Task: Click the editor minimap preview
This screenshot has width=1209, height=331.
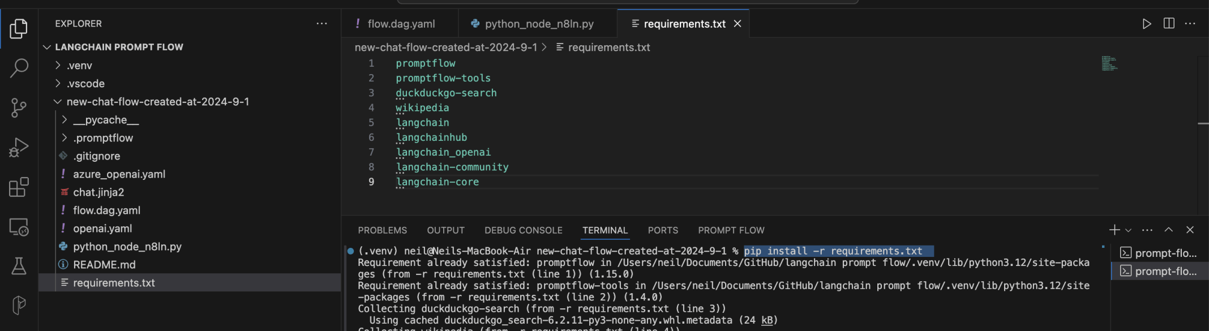Action: click(1109, 63)
